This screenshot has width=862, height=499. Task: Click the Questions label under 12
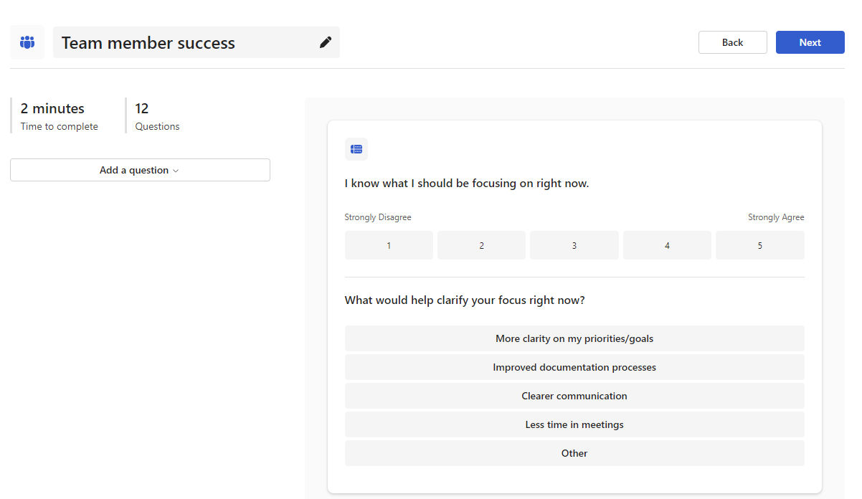157,127
